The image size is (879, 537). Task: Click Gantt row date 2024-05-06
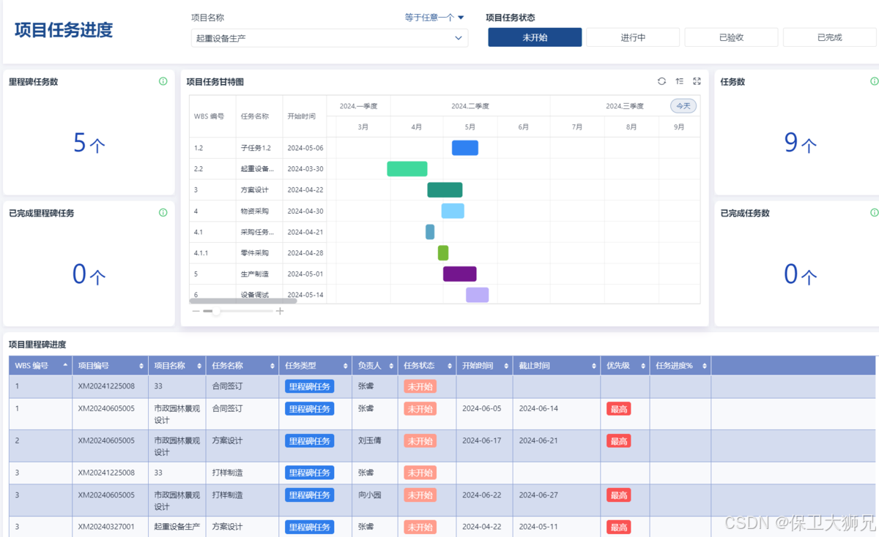(x=305, y=149)
